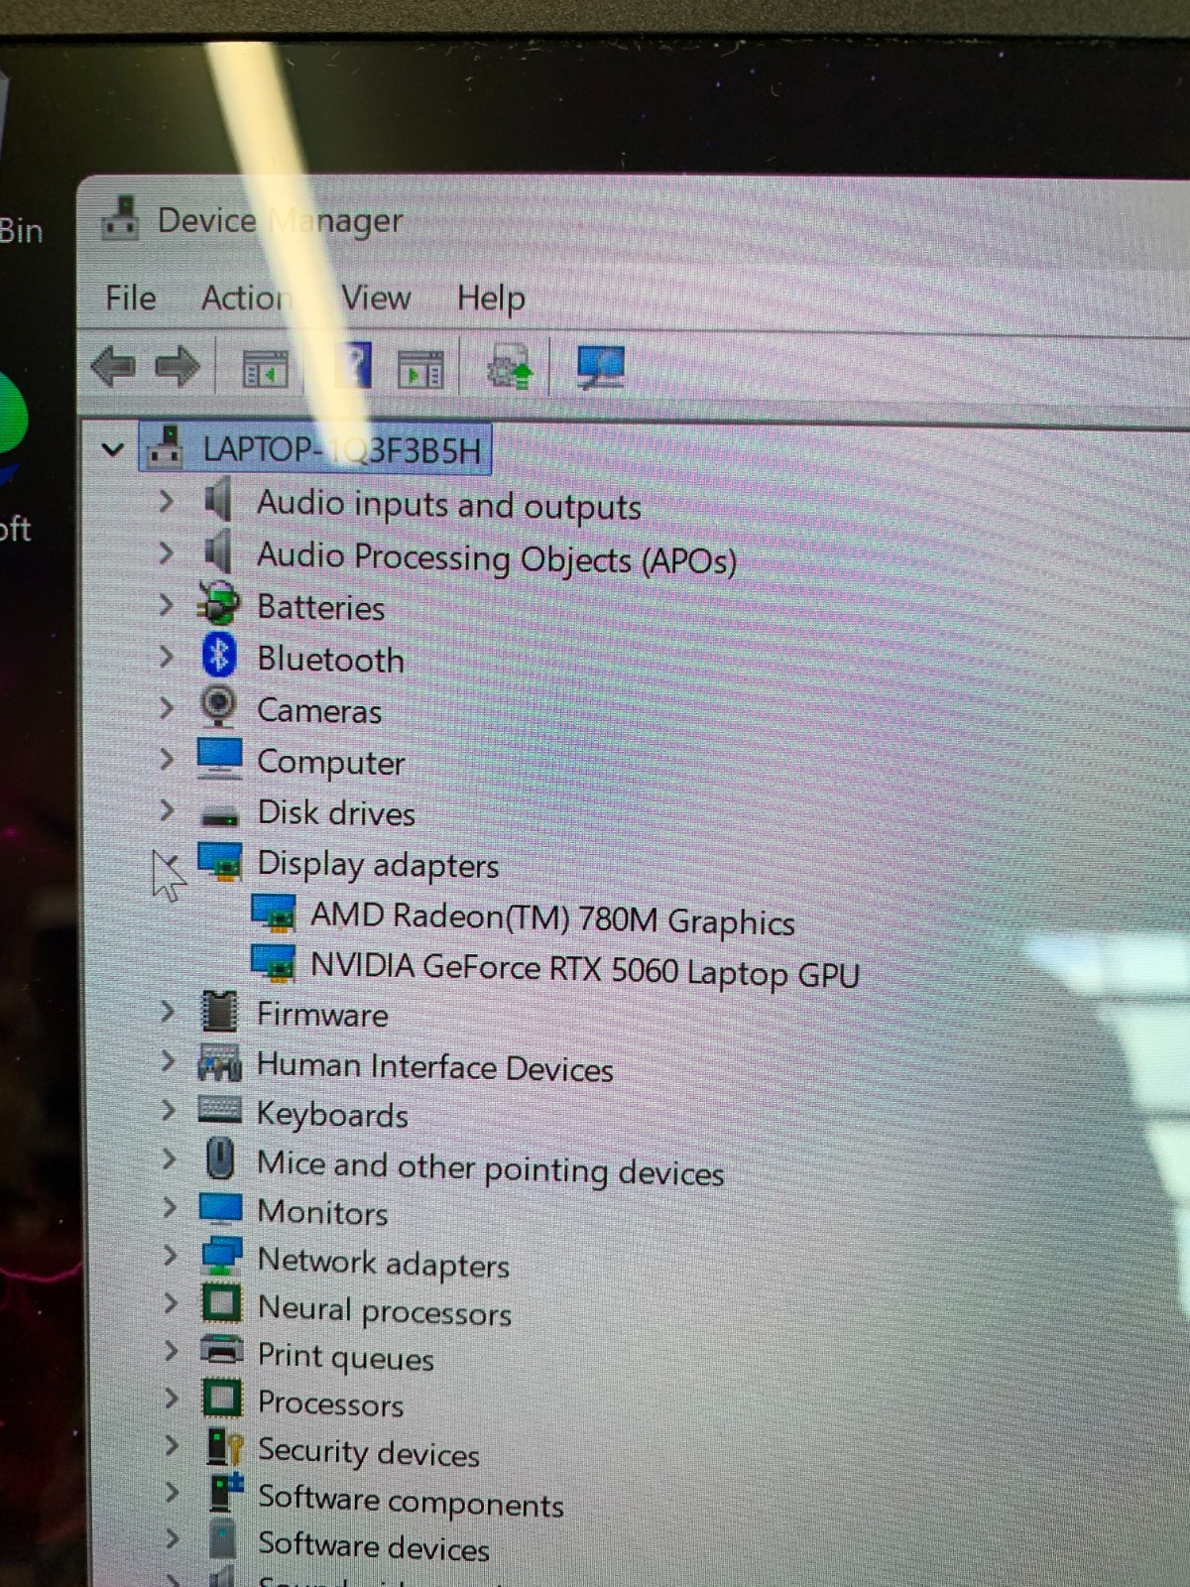Viewport: 1190px width, 1587px height.
Task: Open the Action menu
Action: point(248,298)
